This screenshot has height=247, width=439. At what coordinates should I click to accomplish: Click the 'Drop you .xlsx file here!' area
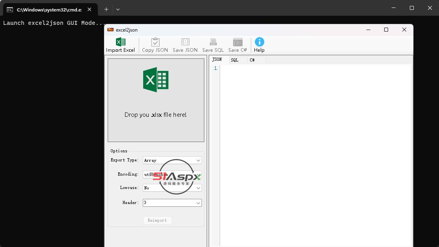[155, 115]
